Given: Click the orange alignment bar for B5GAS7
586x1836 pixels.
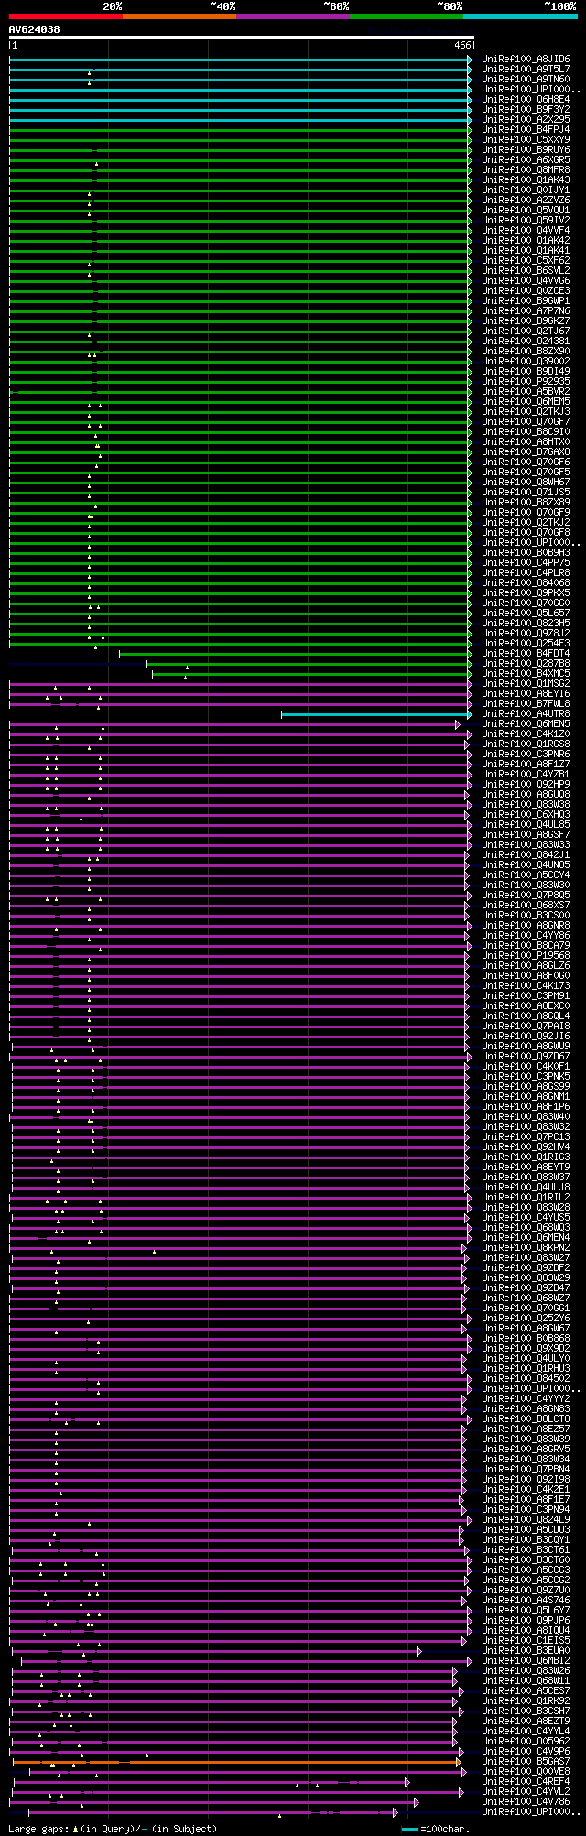Looking at the screenshot, I should 236,1761.
